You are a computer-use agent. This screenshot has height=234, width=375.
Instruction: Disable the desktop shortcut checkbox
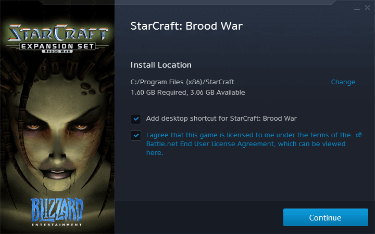pyautogui.click(x=136, y=119)
